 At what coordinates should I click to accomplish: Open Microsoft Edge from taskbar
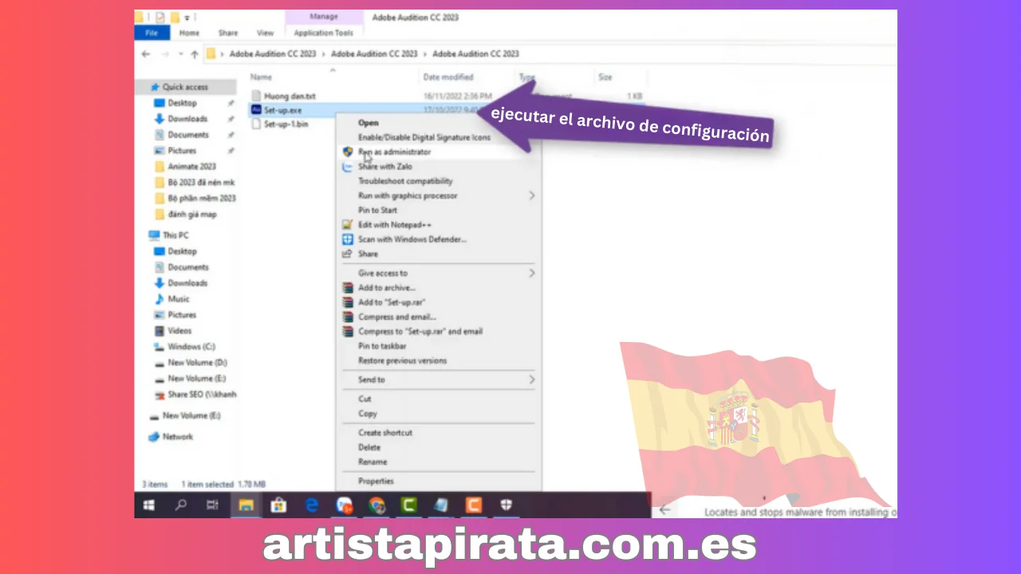(312, 505)
